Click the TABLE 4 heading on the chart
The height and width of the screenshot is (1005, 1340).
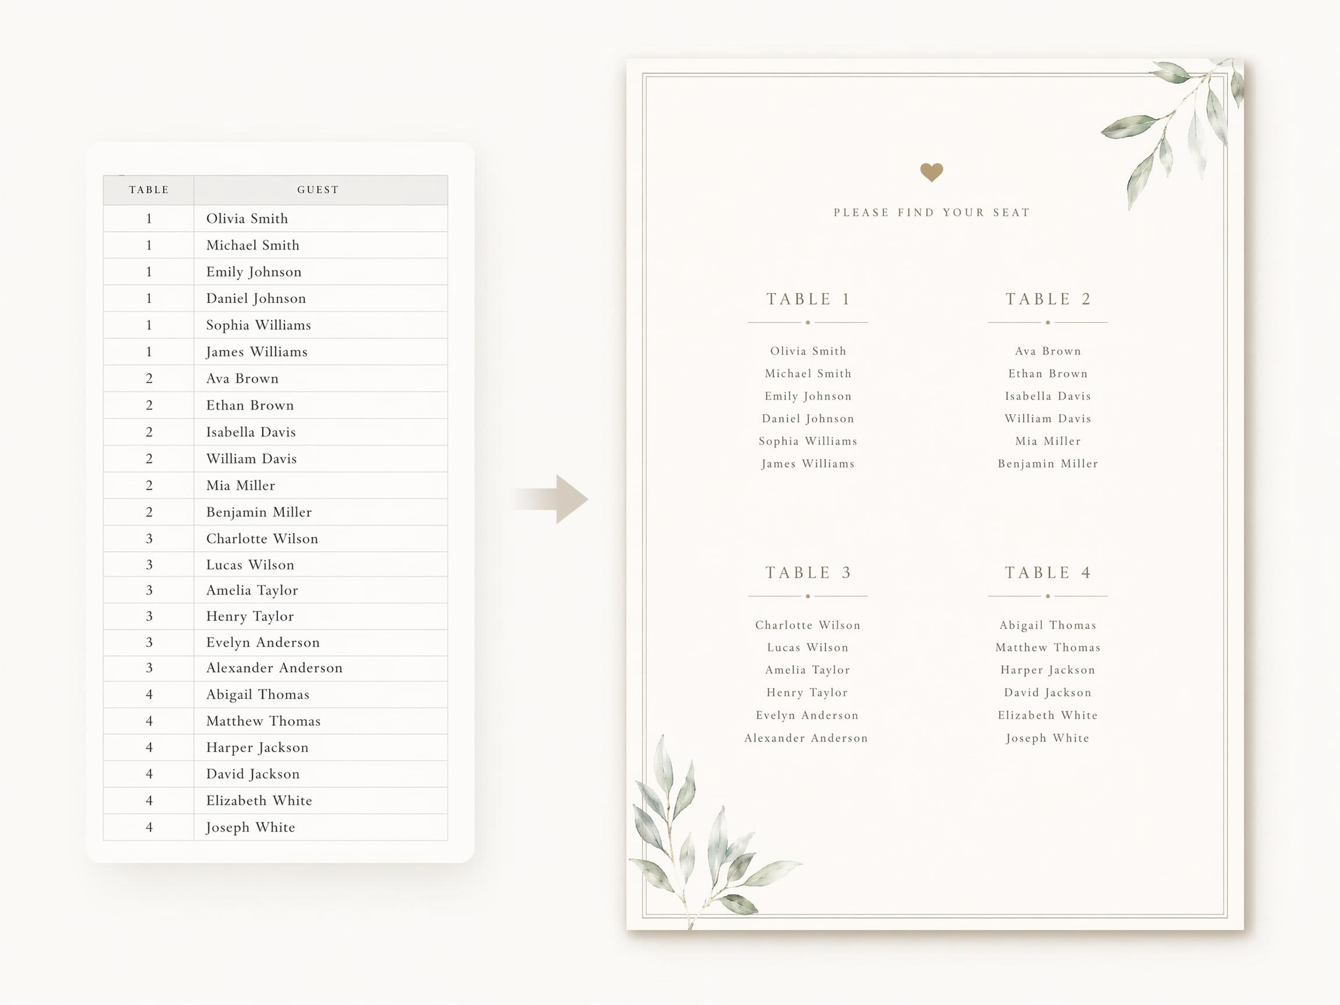pos(1048,572)
